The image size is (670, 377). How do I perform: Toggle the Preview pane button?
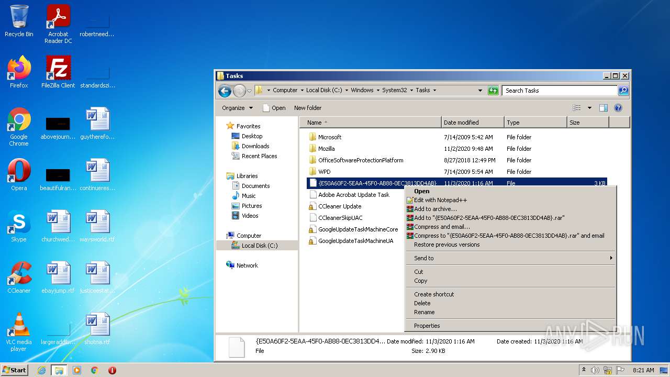coord(603,108)
